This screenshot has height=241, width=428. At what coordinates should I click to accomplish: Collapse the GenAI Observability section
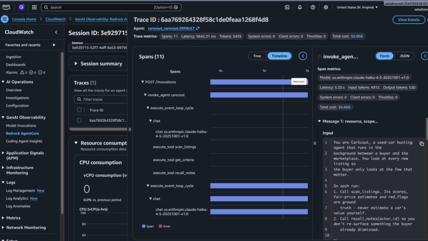[x=3, y=118]
